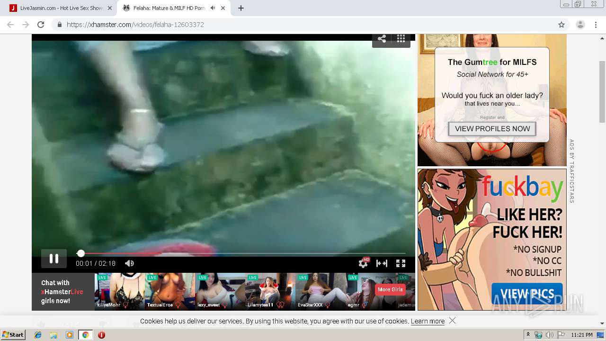Reload the page with the browser refresh icon

pos(41,25)
